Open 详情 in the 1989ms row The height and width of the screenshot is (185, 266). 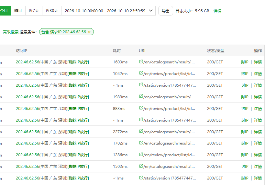[x=258, y=97]
